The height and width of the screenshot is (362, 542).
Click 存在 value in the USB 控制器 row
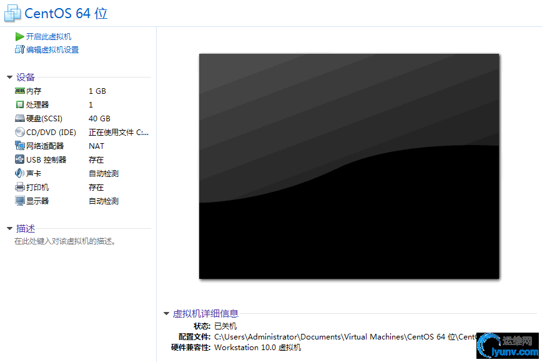pos(96,160)
